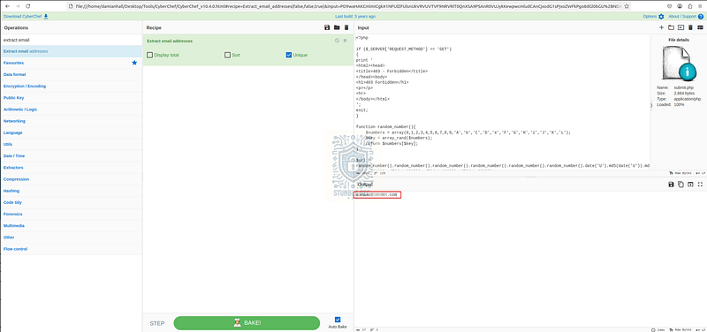Open About / Support help icon
Viewport: 707px width, 332px height.
pos(701,17)
